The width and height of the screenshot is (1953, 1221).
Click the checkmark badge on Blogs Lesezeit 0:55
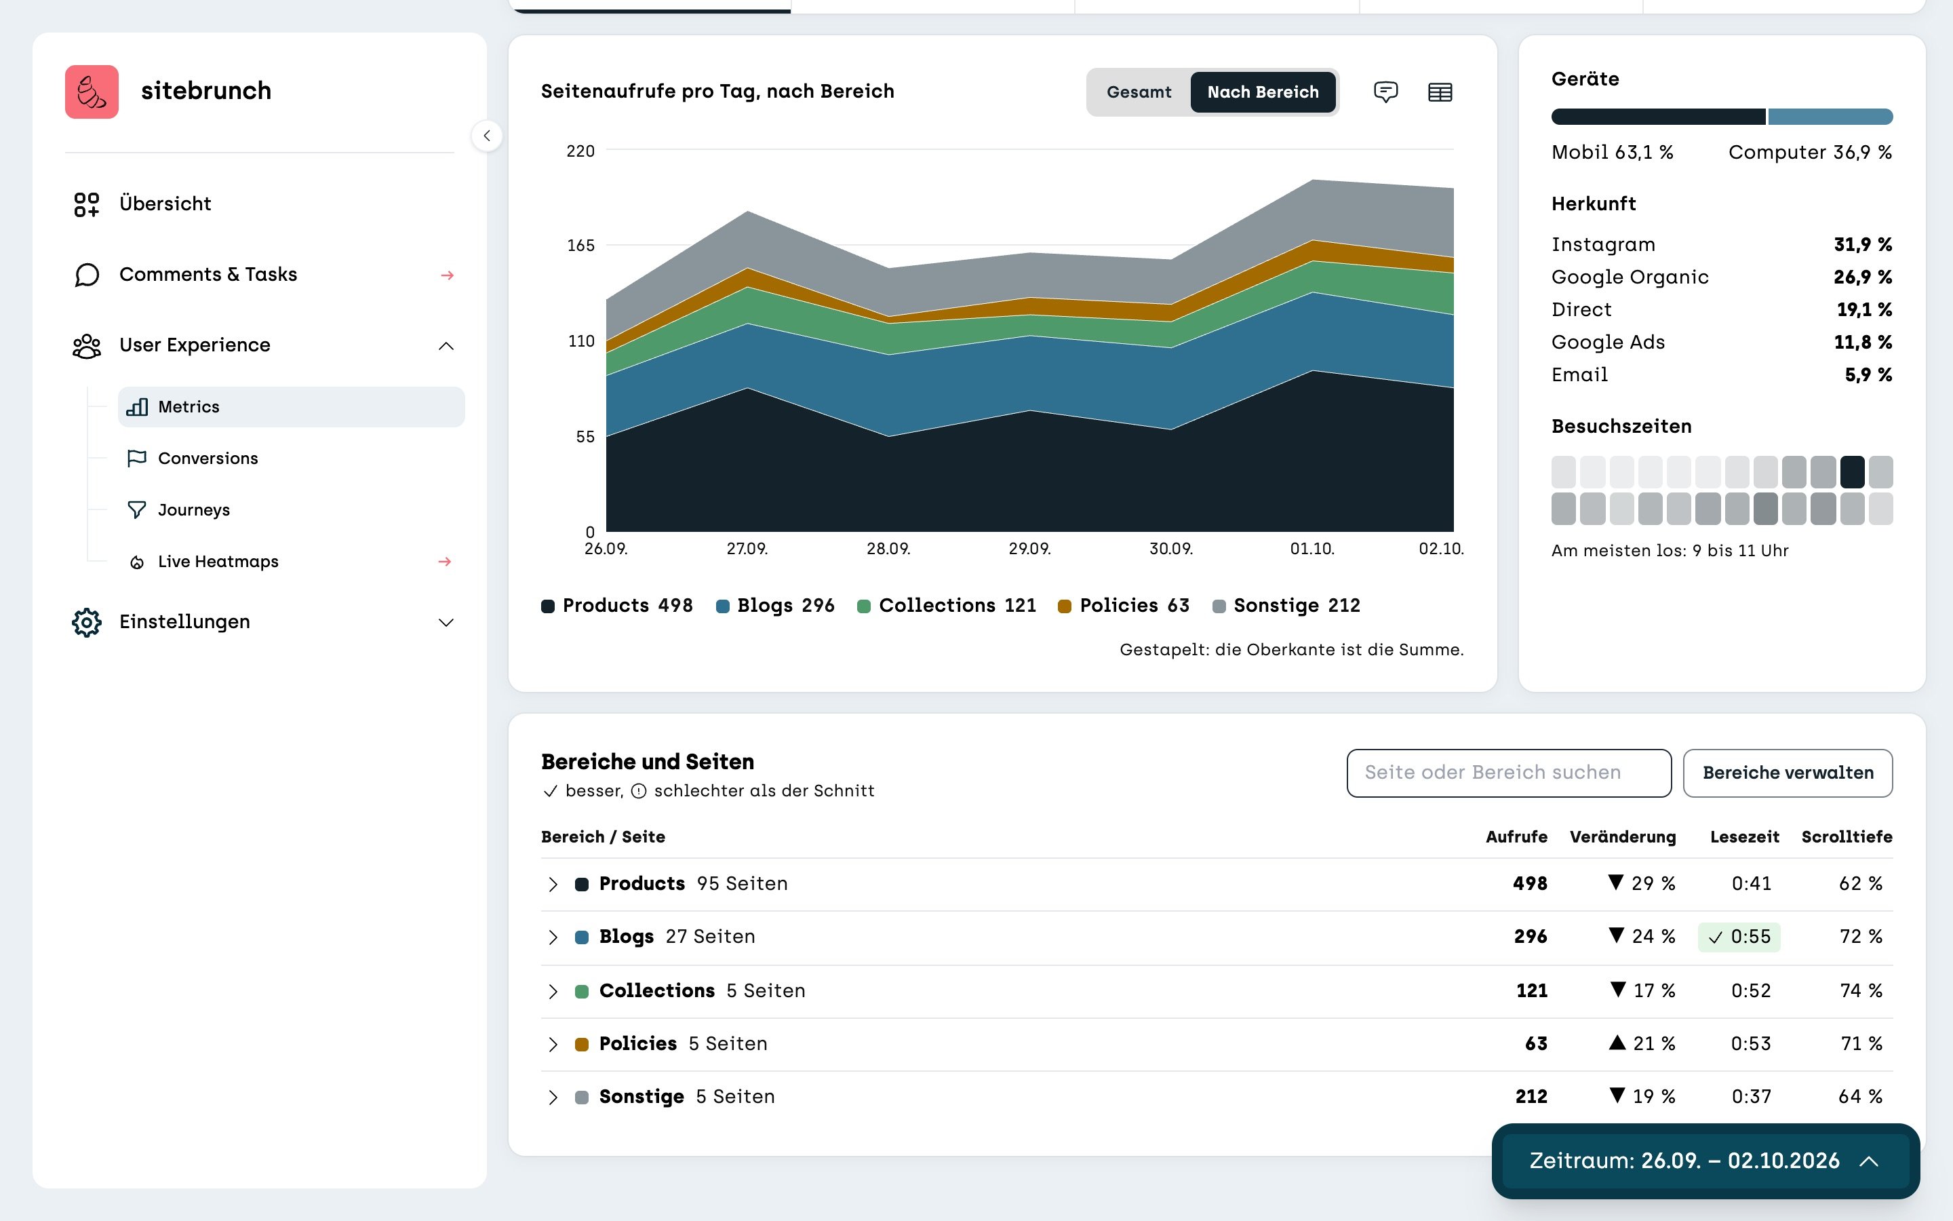(x=1739, y=937)
